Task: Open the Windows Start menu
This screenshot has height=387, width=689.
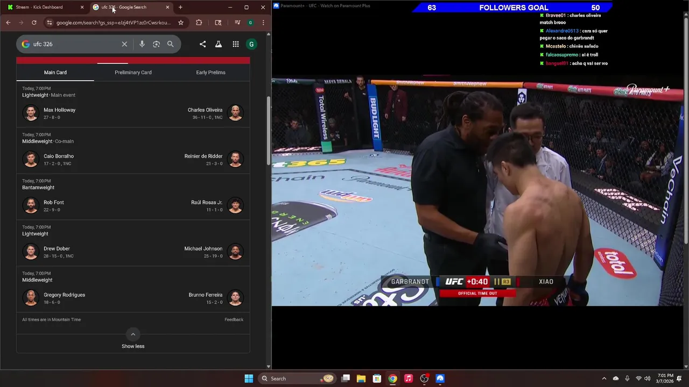Action: pyautogui.click(x=249, y=378)
